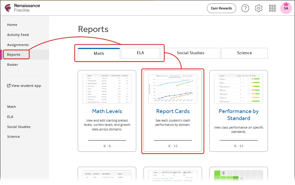
Task: Click K - 12 label under Performance by Standard
Action: (x=239, y=146)
